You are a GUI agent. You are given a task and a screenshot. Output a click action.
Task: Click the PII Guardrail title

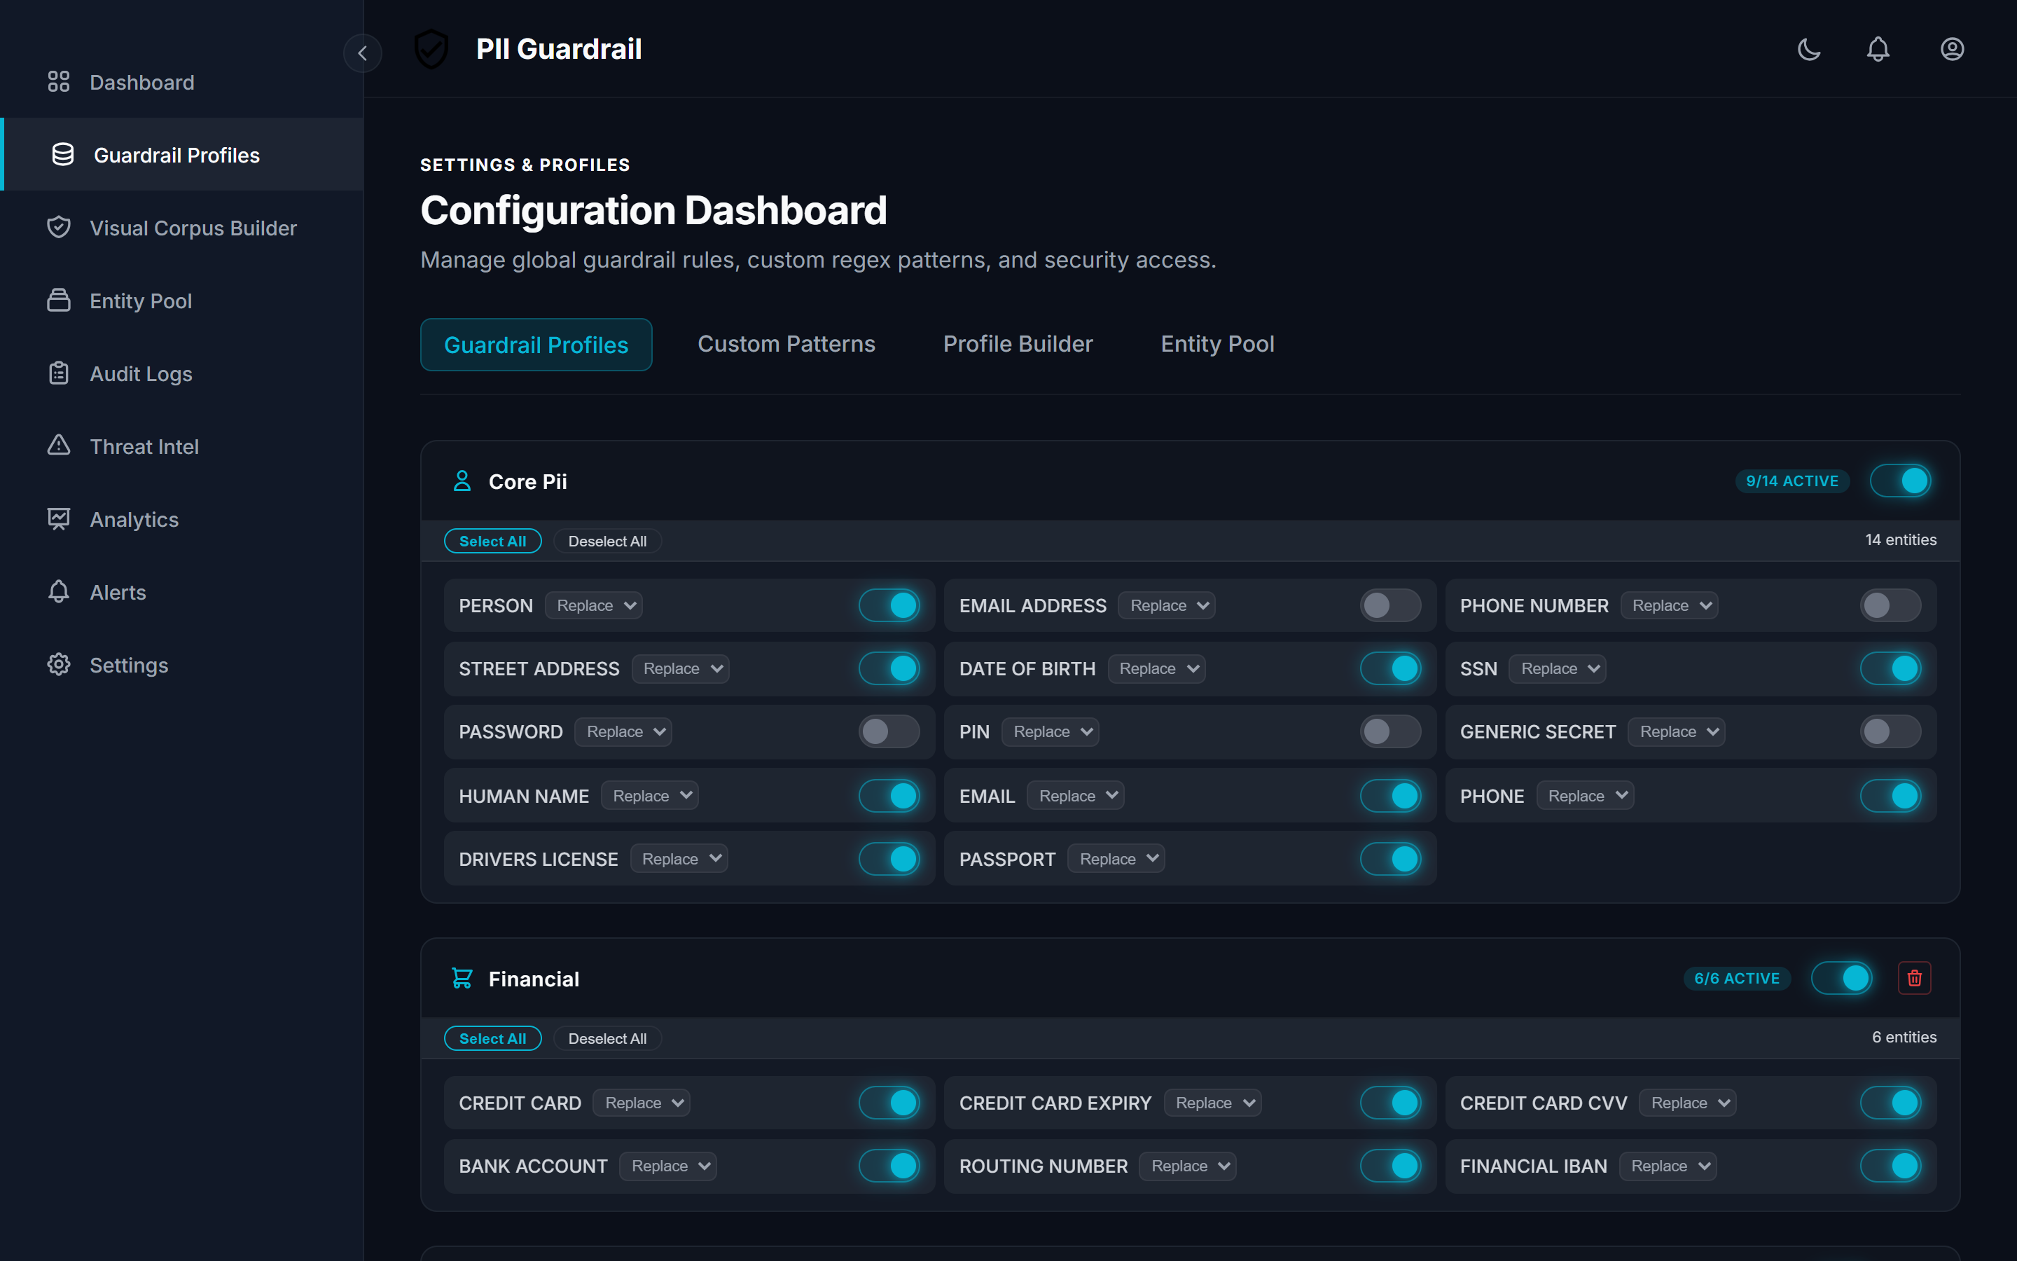click(560, 49)
